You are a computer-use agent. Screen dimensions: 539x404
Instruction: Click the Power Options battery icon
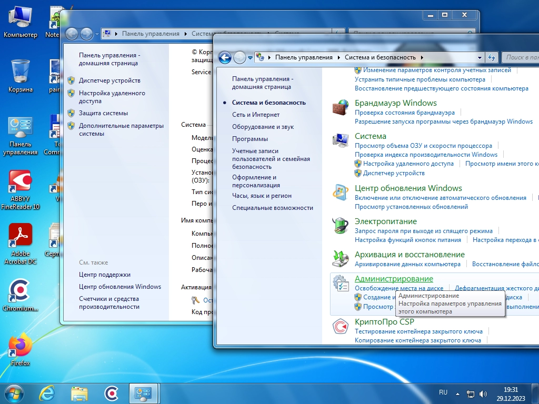pyautogui.click(x=341, y=226)
